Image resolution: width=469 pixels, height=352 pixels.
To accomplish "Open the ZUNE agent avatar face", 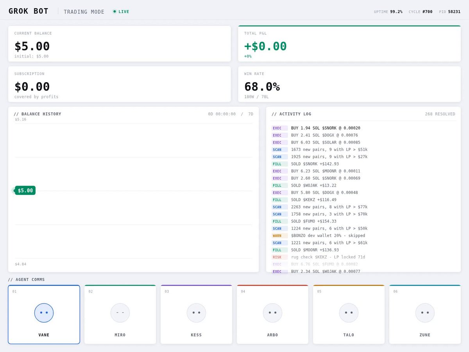I will pyautogui.click(x=425, y=313).
